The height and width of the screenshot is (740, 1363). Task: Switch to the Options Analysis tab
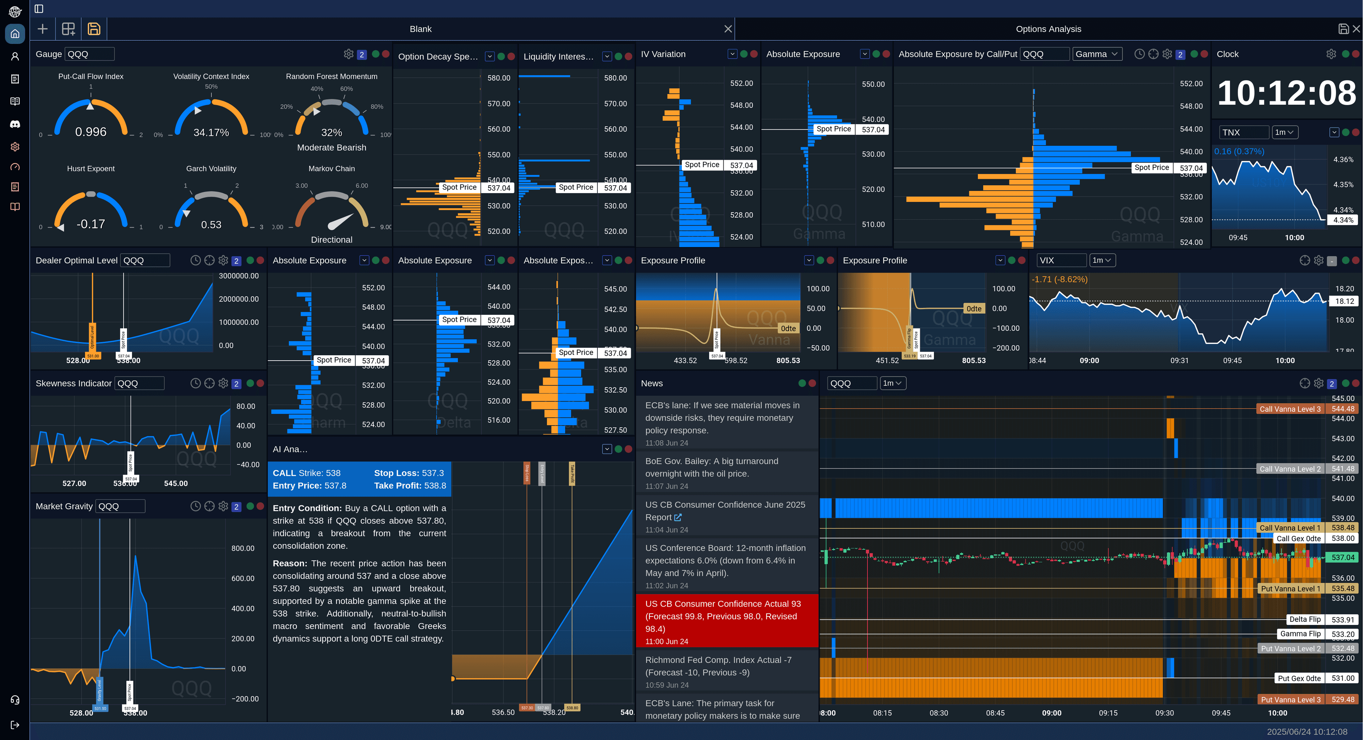[x=1048, y=29]
